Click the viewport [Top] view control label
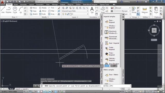Image resolution: width=165 pixels, height=93 pixels. coord(5,21)
